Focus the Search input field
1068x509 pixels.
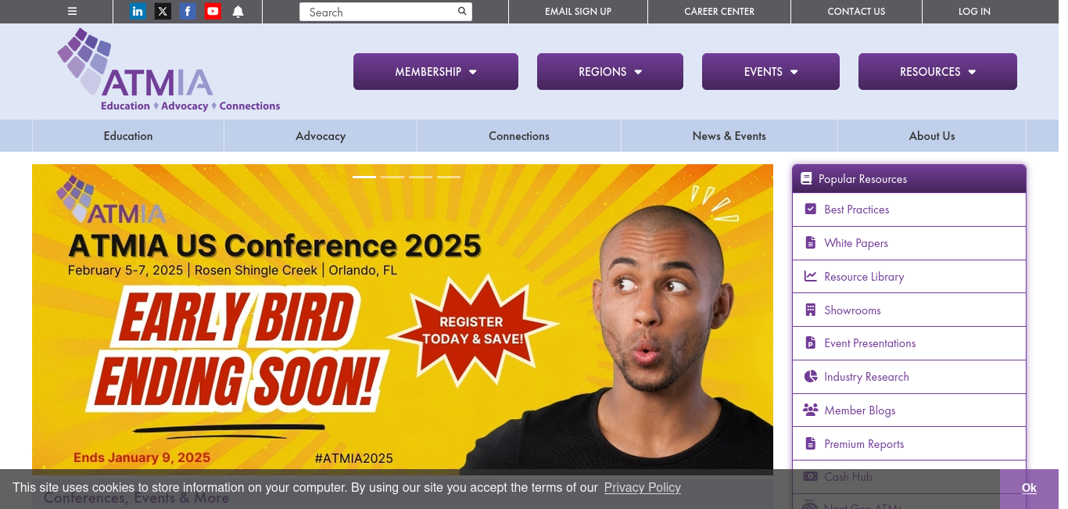(x=378, y=12)
